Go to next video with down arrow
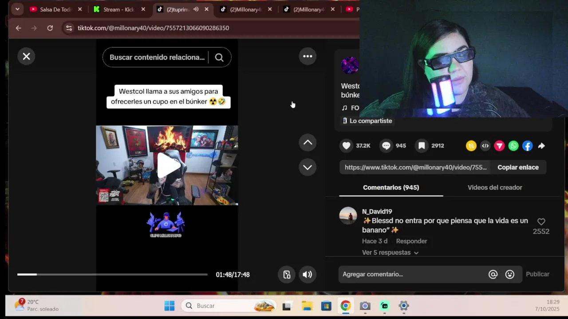Image resolution: width=568 pixels, height=319 pixels. tap(308, 167)
